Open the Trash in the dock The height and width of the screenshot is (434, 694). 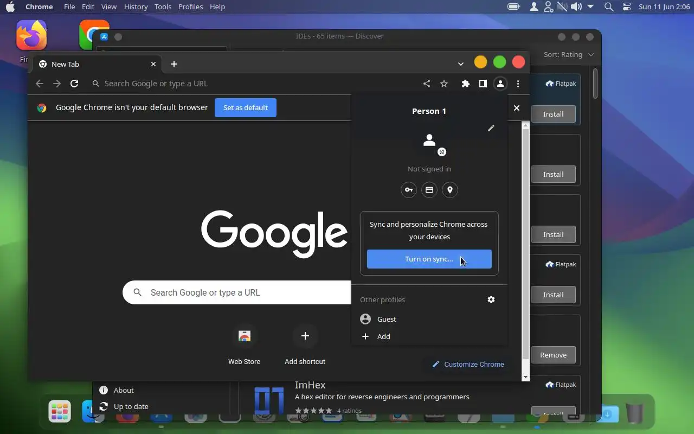[x=634, y=412]
